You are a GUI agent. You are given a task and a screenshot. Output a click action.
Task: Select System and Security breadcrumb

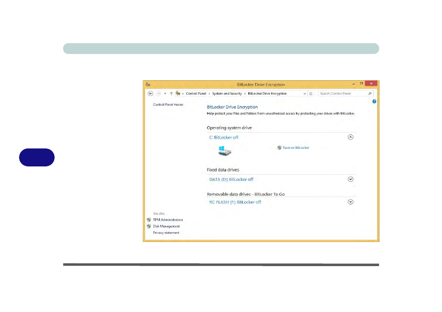pos(227,93)
